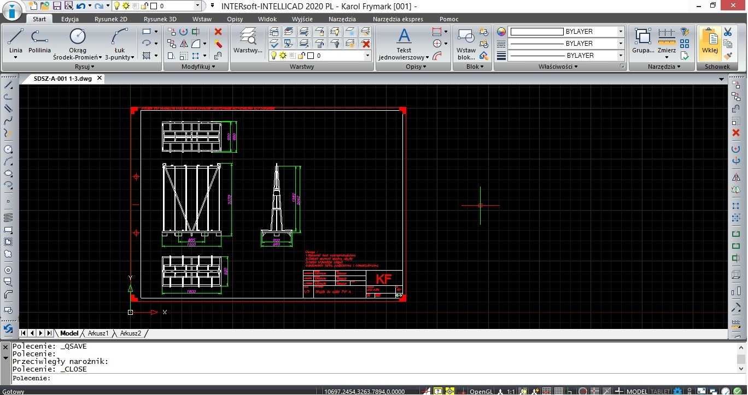Click the copy icon in Schowek
Viewport: 748px width, 395px height.
(728, 44)
